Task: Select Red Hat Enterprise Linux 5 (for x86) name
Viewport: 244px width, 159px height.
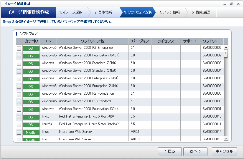Action: 86,116
